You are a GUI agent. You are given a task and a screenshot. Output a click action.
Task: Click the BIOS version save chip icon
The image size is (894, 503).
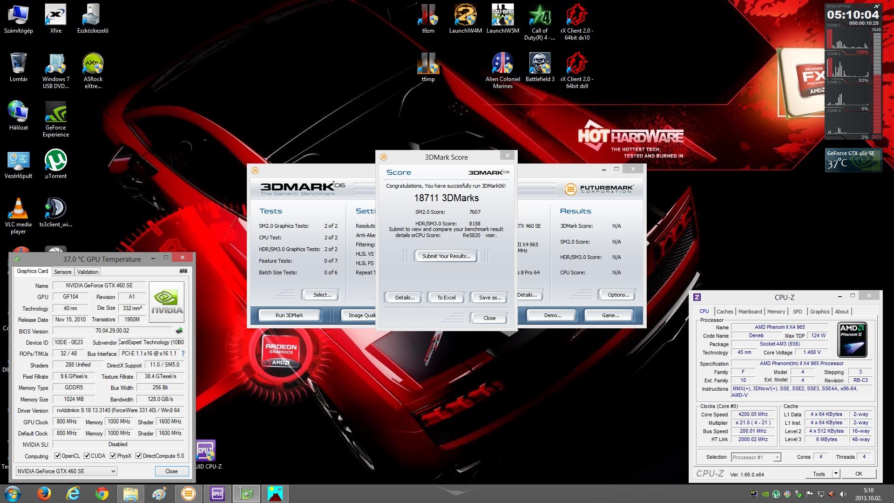tap(179, 331)
